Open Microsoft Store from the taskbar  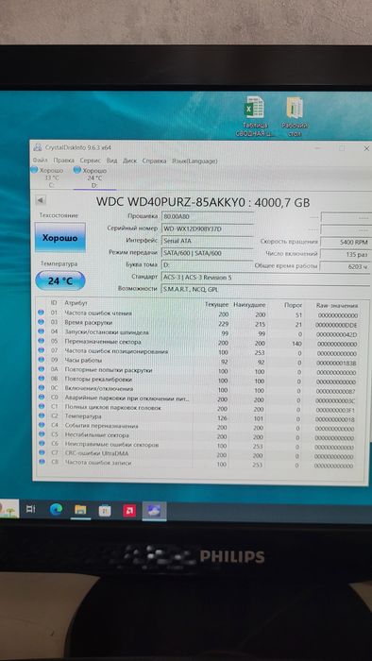point(105,511)
